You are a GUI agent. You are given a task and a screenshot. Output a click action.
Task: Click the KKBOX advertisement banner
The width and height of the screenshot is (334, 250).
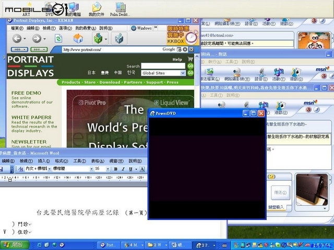pyautogui.click(x=183, y=35)
